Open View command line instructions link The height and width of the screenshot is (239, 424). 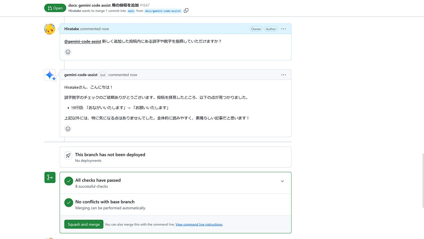(199, 224)
